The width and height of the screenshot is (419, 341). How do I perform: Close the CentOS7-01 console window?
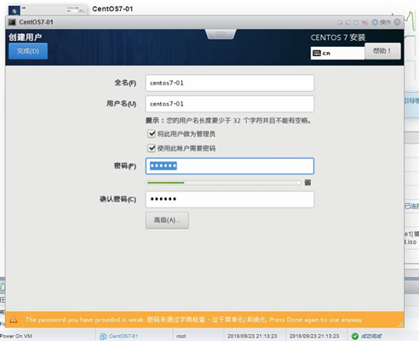click(x=398, y=22)
